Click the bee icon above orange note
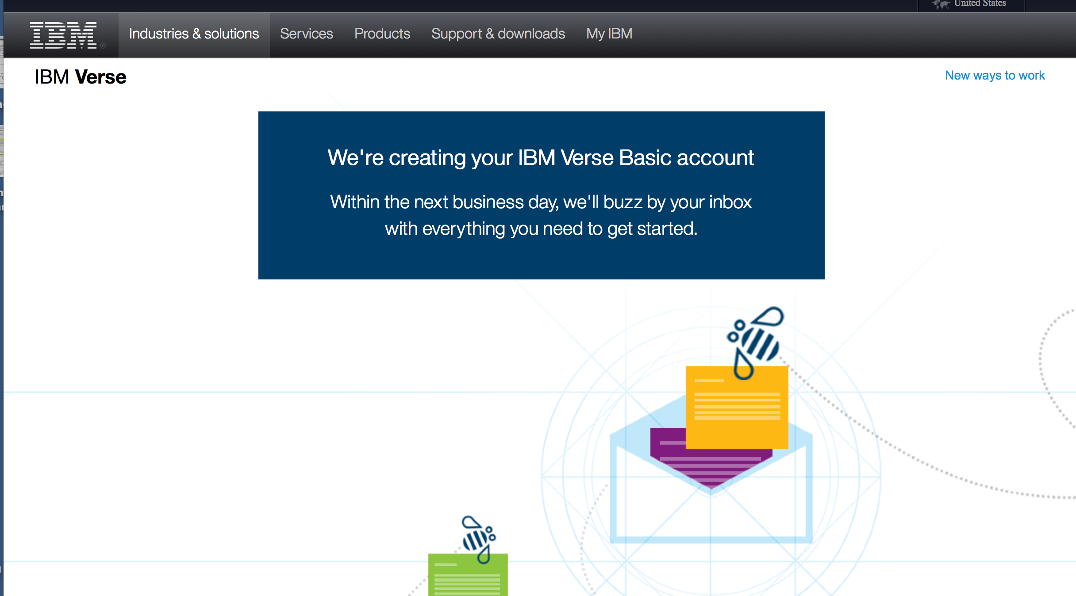 [x=755, y=343]
